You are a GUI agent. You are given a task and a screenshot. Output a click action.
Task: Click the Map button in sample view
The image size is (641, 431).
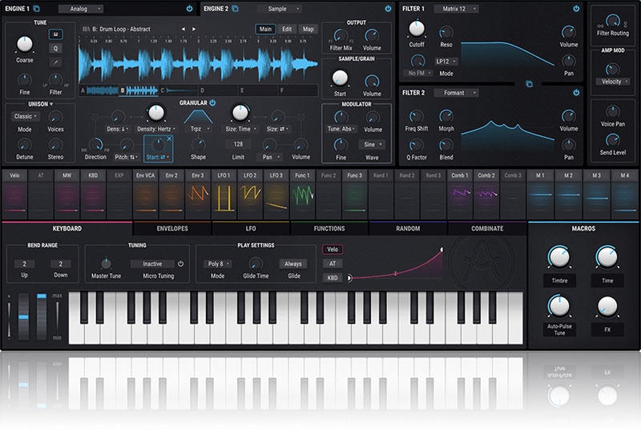(x=308, y=30)
